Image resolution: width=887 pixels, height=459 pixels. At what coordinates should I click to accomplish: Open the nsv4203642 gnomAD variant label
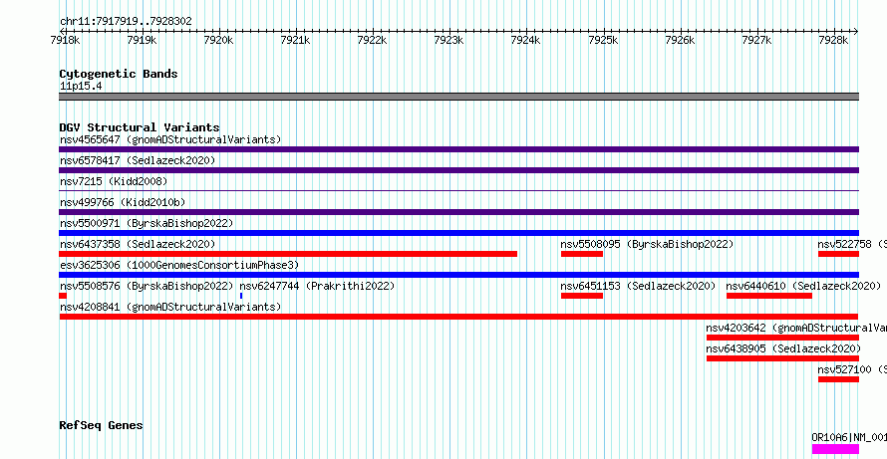click(796, 328)
